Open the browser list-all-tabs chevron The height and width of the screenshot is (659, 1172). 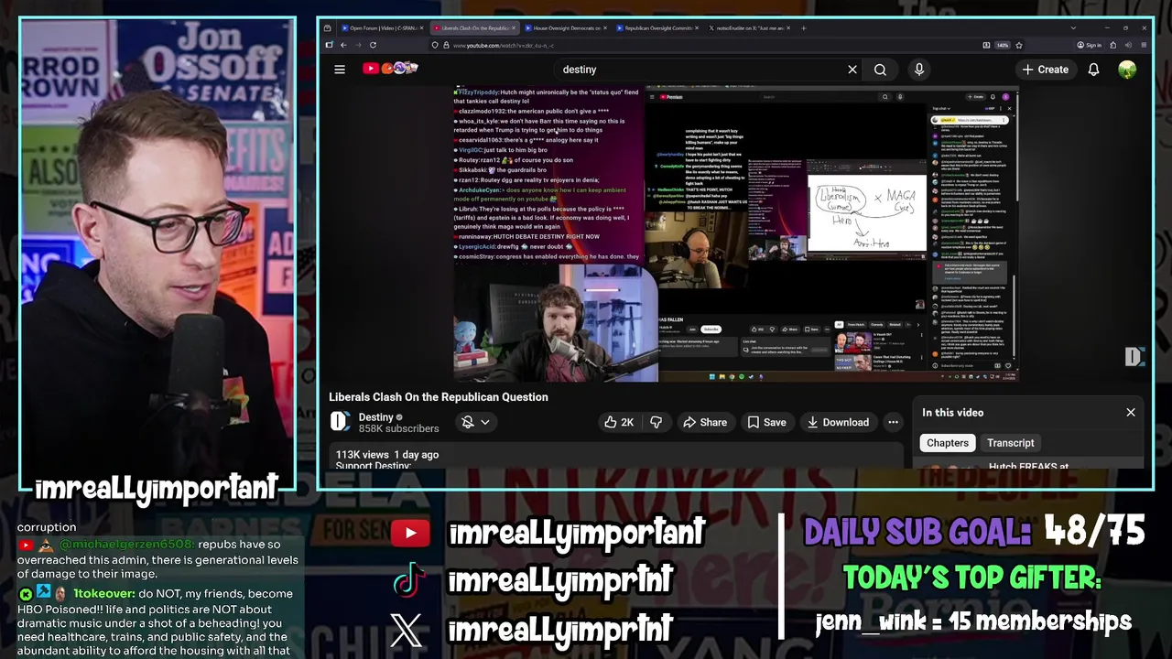click(x=1073, y=28)
